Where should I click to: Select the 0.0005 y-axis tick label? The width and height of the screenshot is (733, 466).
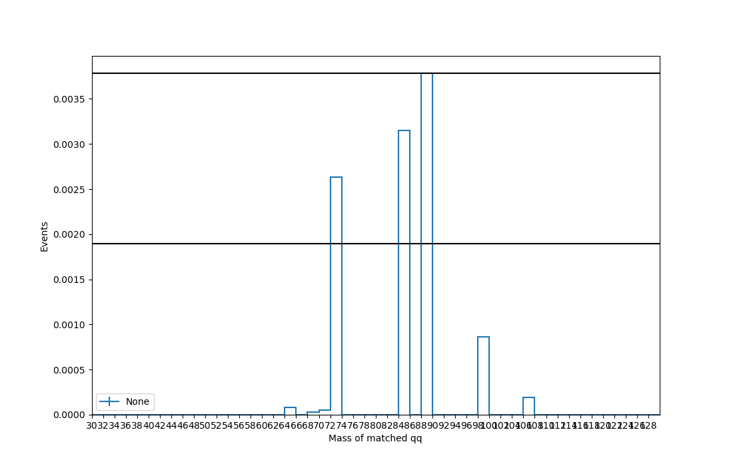point(69,370)
